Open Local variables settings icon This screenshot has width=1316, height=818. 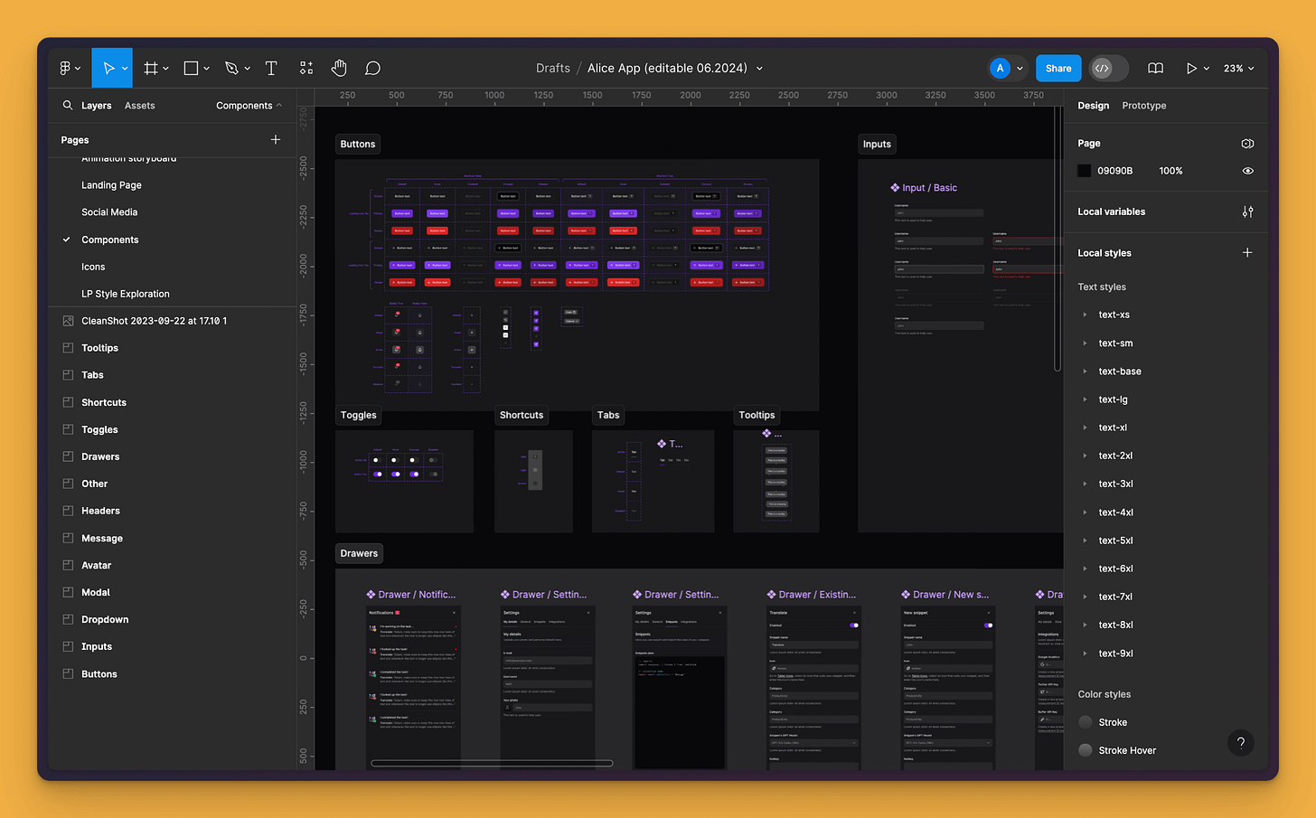pos(1247,212)
